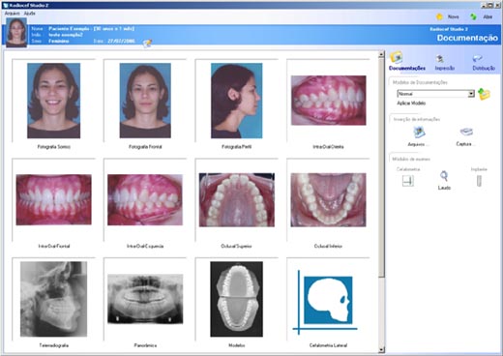Click the Abrir green icon
Screen dimensions: 503x356
click(473, 16)
